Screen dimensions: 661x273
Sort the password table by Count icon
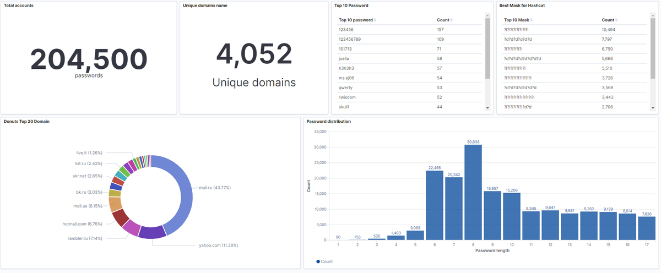tap(452, 20)
